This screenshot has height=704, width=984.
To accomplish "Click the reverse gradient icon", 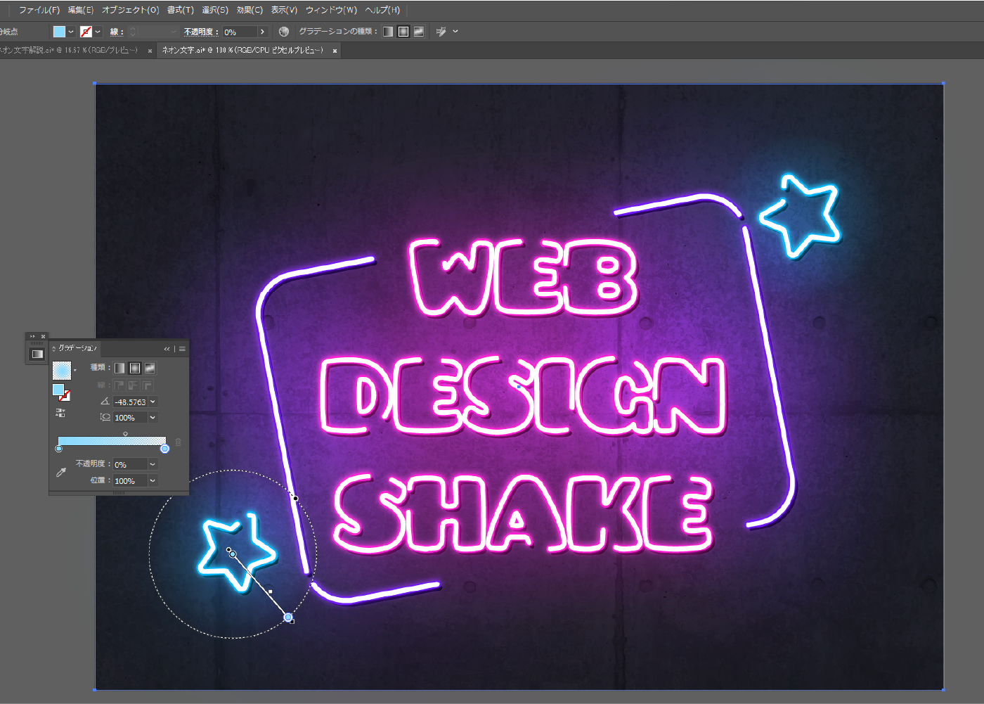I will click(x=60, y=413).
